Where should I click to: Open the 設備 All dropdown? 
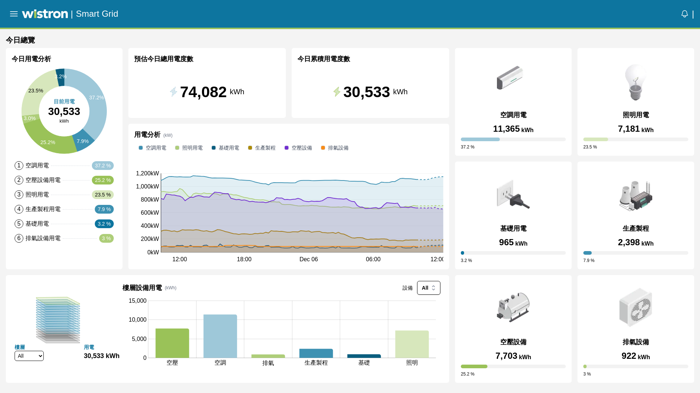[428, 288]
